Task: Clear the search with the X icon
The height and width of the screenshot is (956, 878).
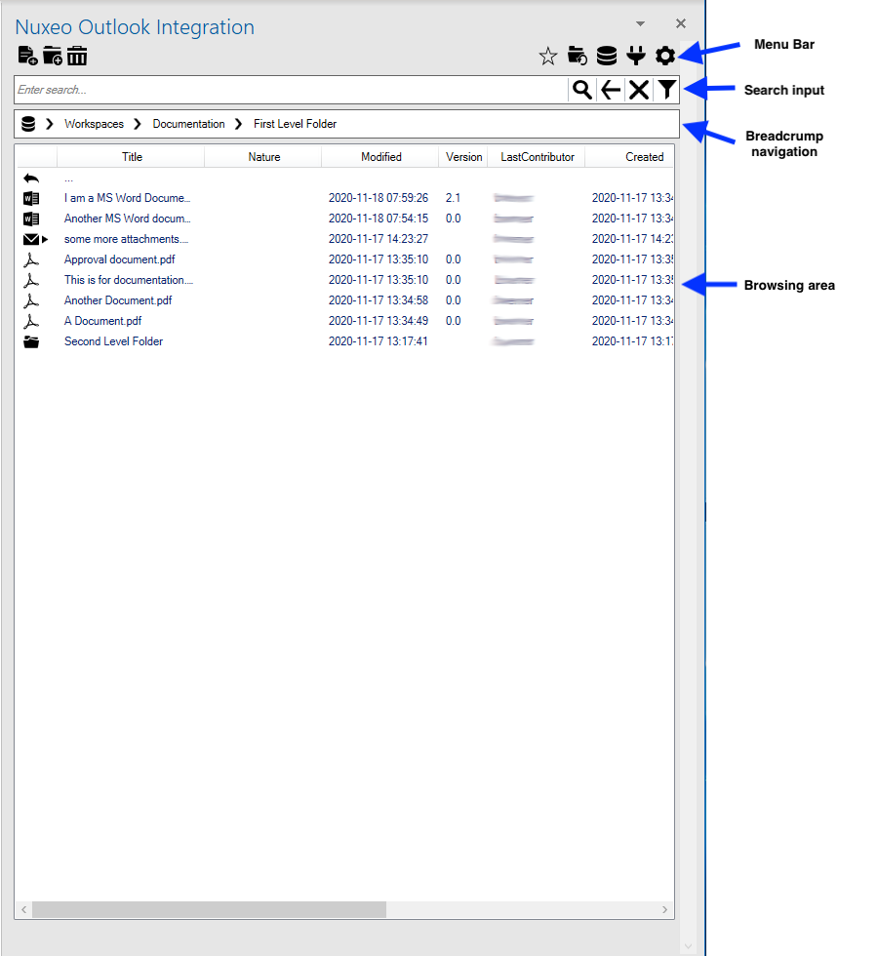Action: pyautogui.click(x=638, y=90)
